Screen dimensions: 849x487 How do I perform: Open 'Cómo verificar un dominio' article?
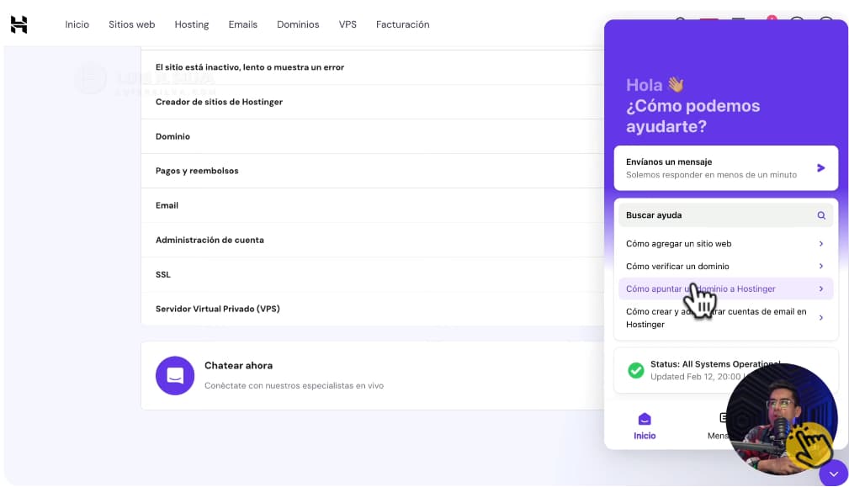pyautogui.click(x=725, y=267)
